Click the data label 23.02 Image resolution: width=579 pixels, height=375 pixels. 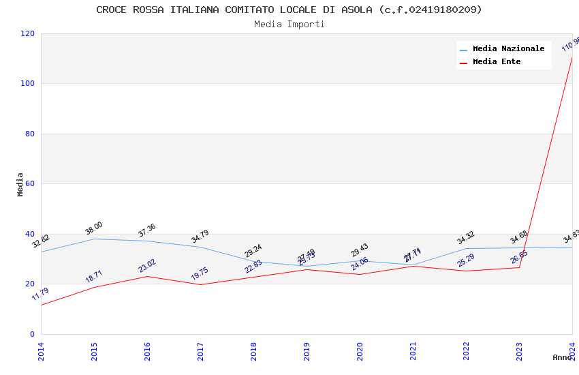[x=147, y=266]
